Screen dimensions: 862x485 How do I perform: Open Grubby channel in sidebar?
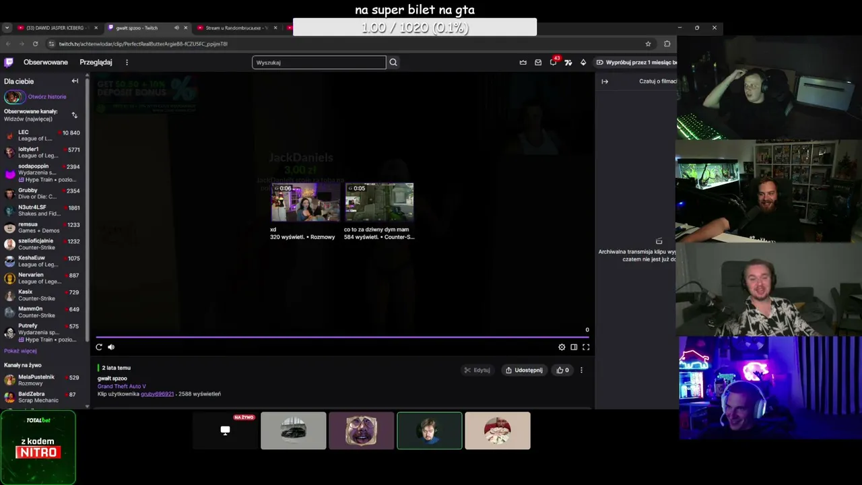click(x=43, y=193)
